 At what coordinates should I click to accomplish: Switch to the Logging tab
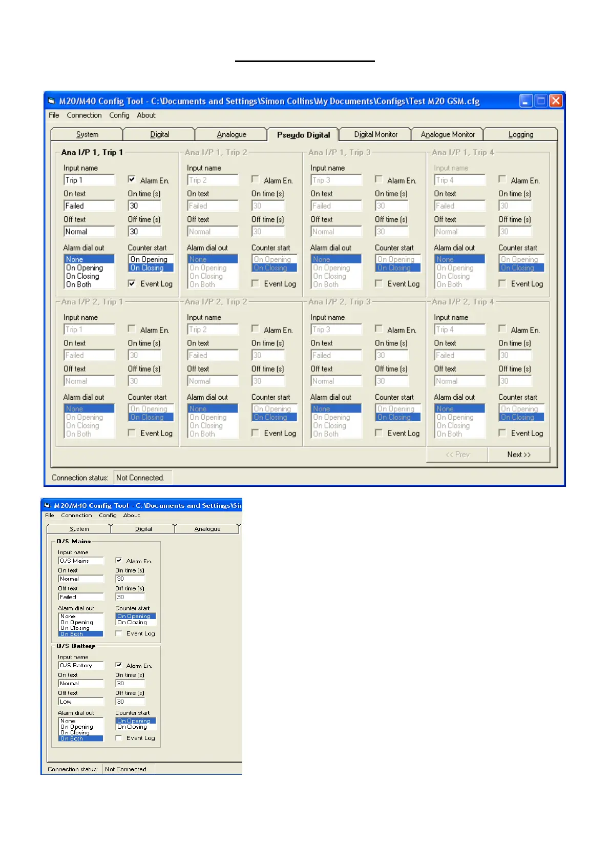[520, 134]
